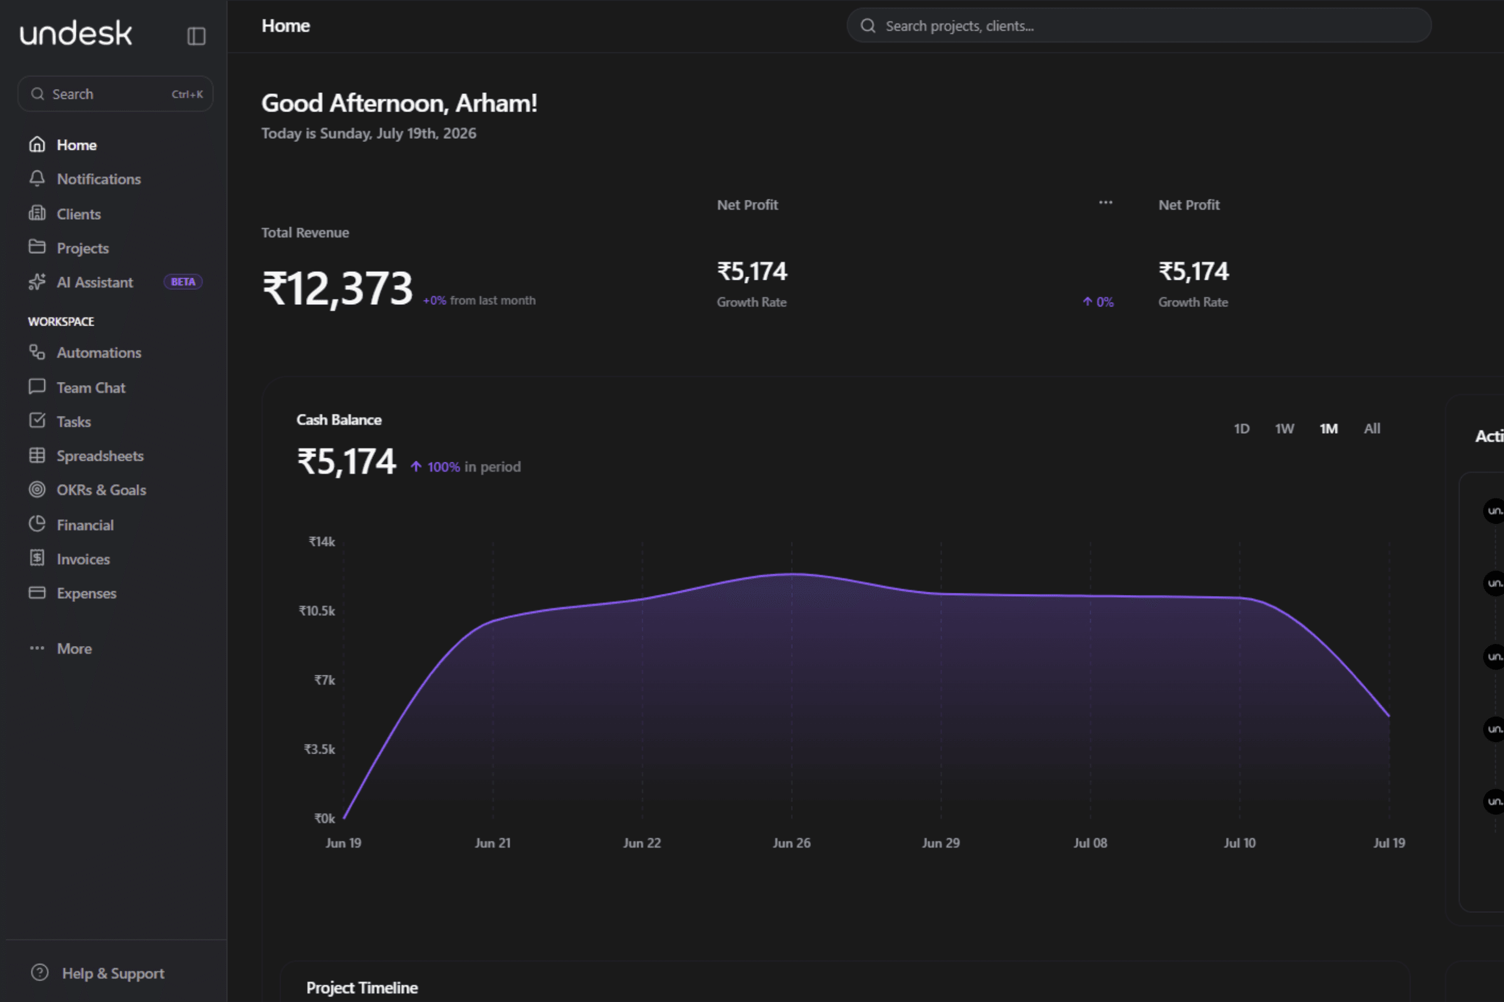Screen dimensions: 1504x1002
Task: Click the magnifier icon in top search bar
Action: [868, 26]
